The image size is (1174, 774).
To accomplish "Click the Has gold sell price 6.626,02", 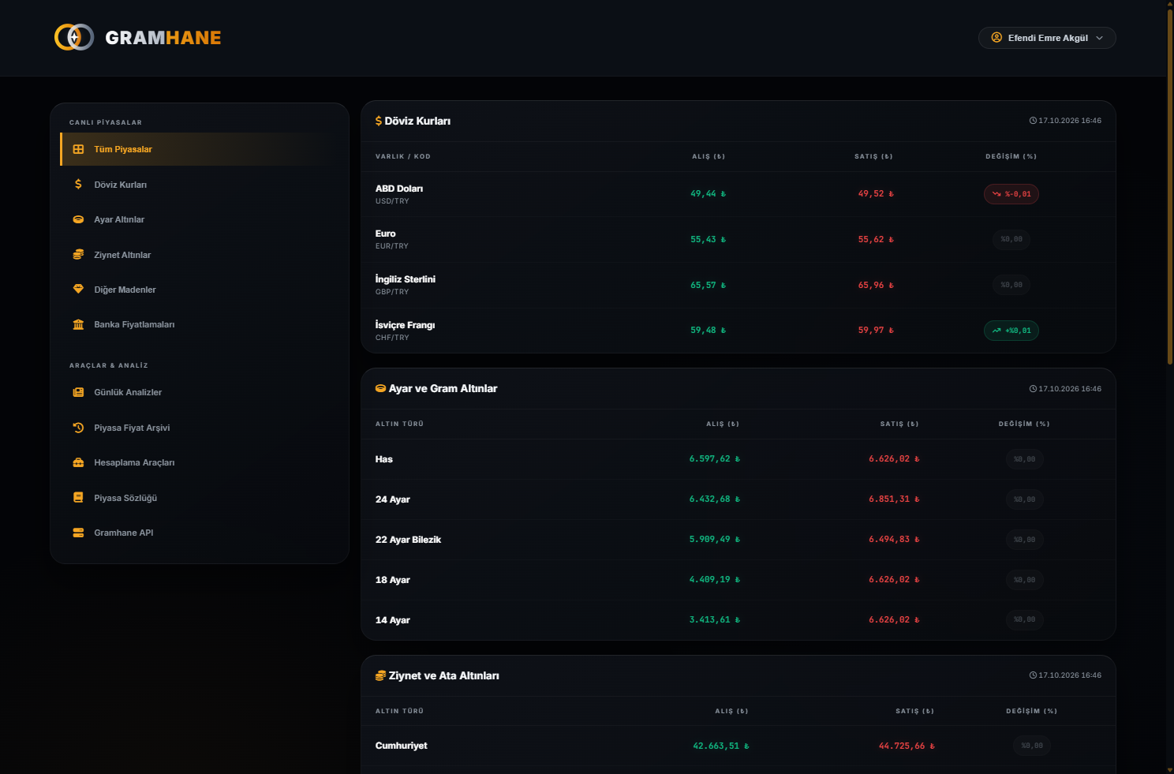I will (894, 459).
